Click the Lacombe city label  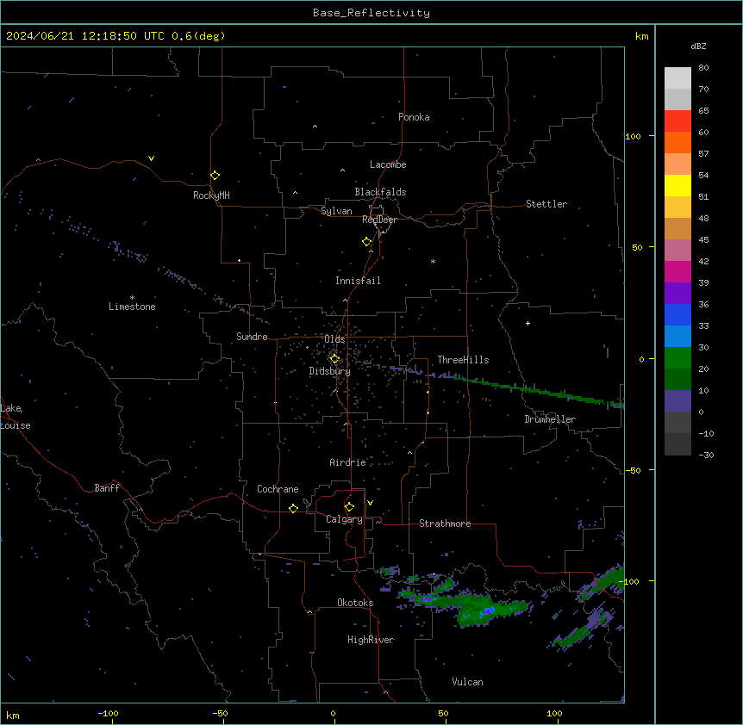point(388,164)
